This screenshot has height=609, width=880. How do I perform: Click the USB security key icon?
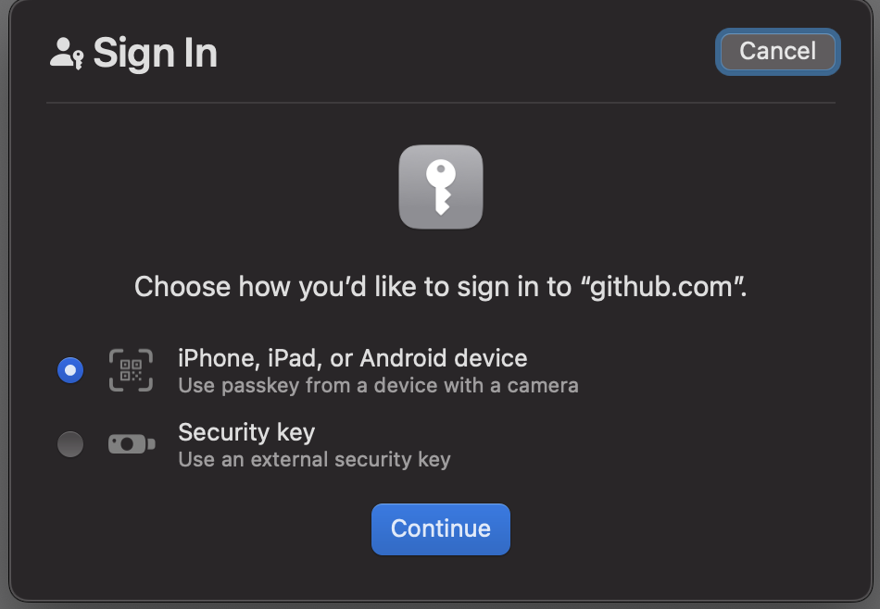131,444
